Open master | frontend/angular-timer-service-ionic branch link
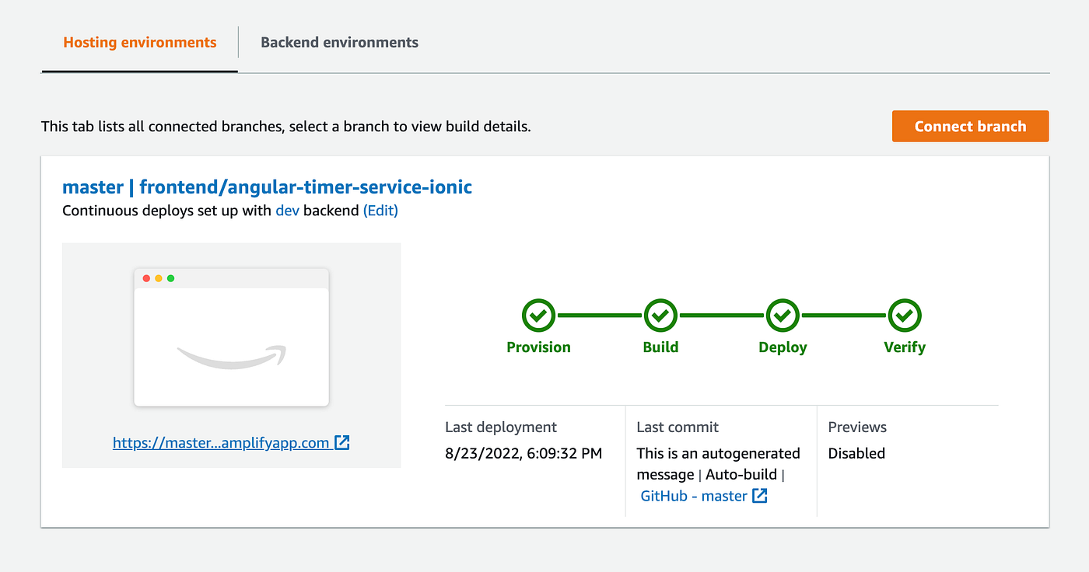The height and width of the screenshot is (572, 1089). (x=267, y=187)
